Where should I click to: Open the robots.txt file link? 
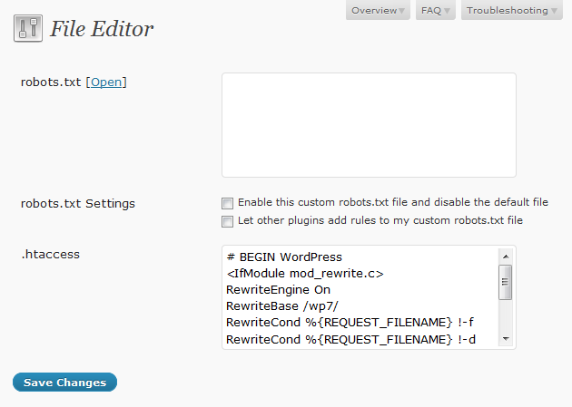(106, 82)
